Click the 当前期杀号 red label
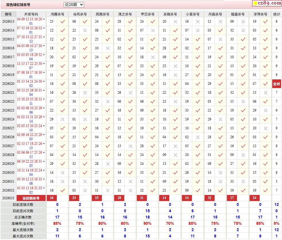Screen dimensions: 282x240 31,198
